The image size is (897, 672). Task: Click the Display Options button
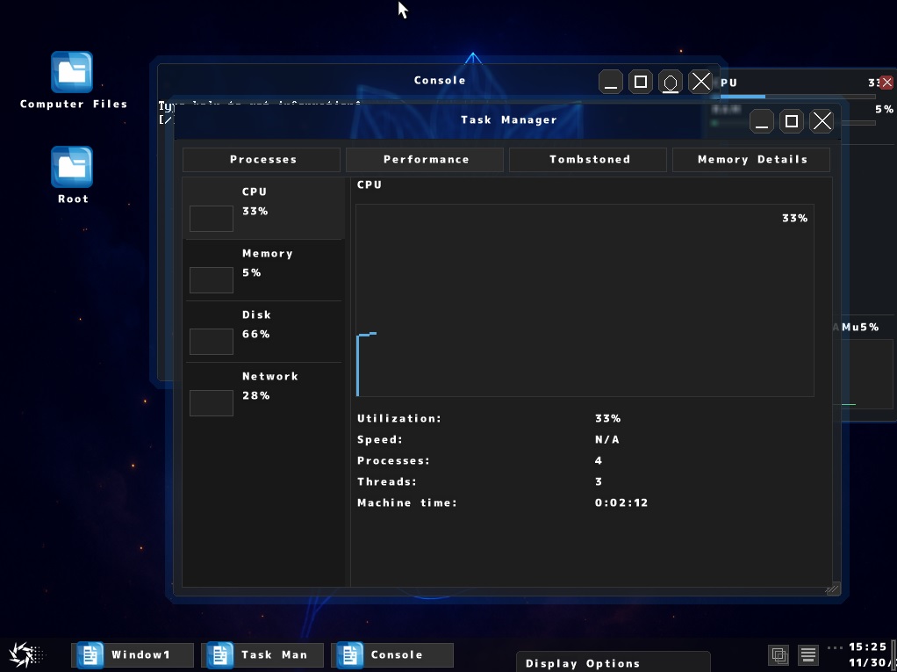(613, 663)
